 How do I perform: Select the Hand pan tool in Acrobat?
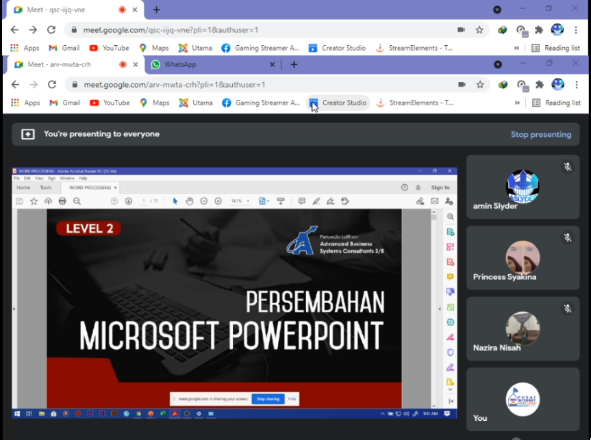point(190,201)
